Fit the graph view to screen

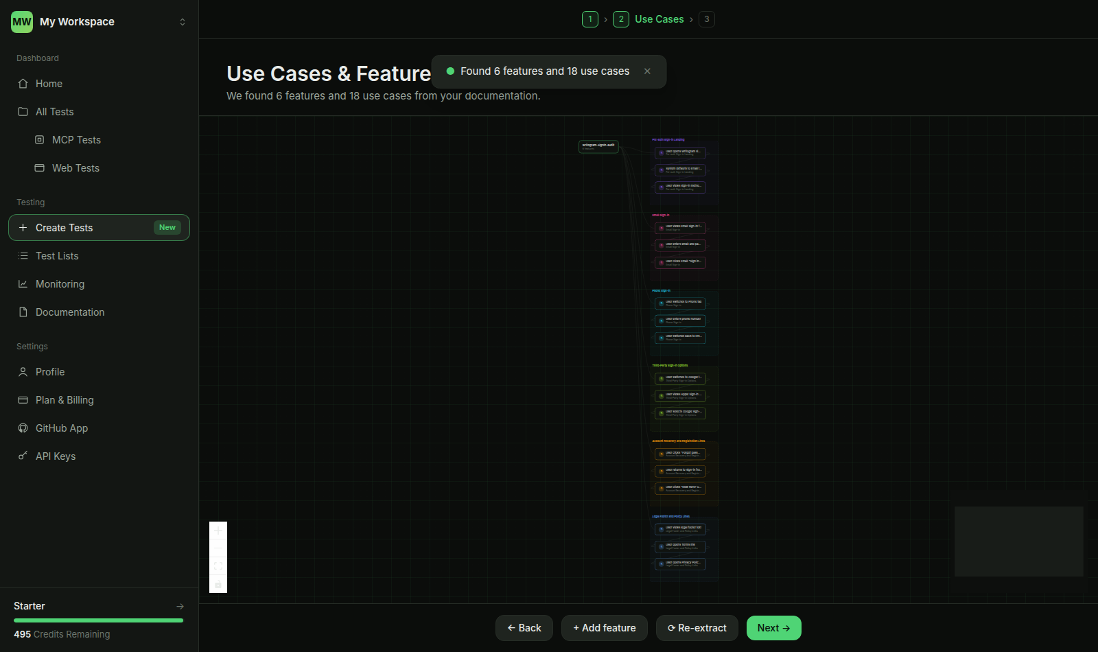[218, 566]
